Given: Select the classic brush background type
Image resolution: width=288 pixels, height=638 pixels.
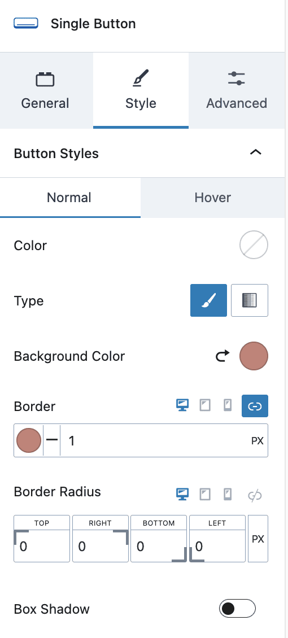Looking at the screenshot, I should click(208, 300).
